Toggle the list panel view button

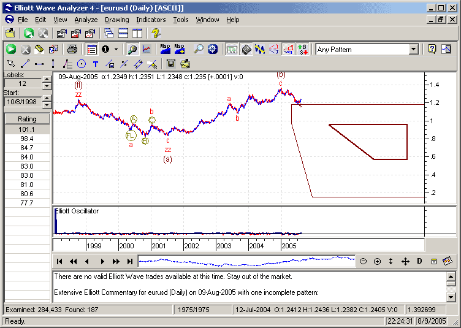(x=92, y=49)
